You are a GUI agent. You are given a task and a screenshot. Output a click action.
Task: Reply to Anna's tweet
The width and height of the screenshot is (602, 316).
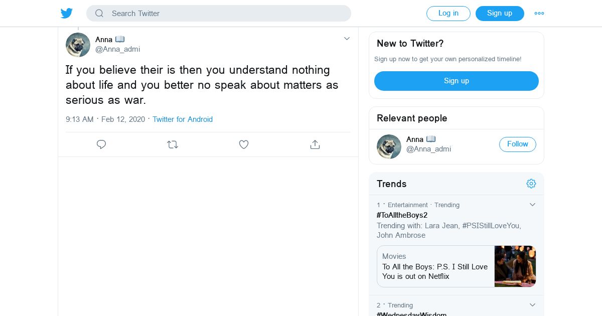click(101, 144)
